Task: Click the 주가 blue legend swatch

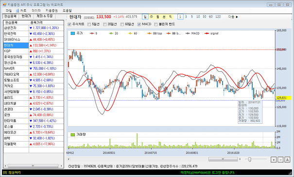Action: click(x=73, y=33)
